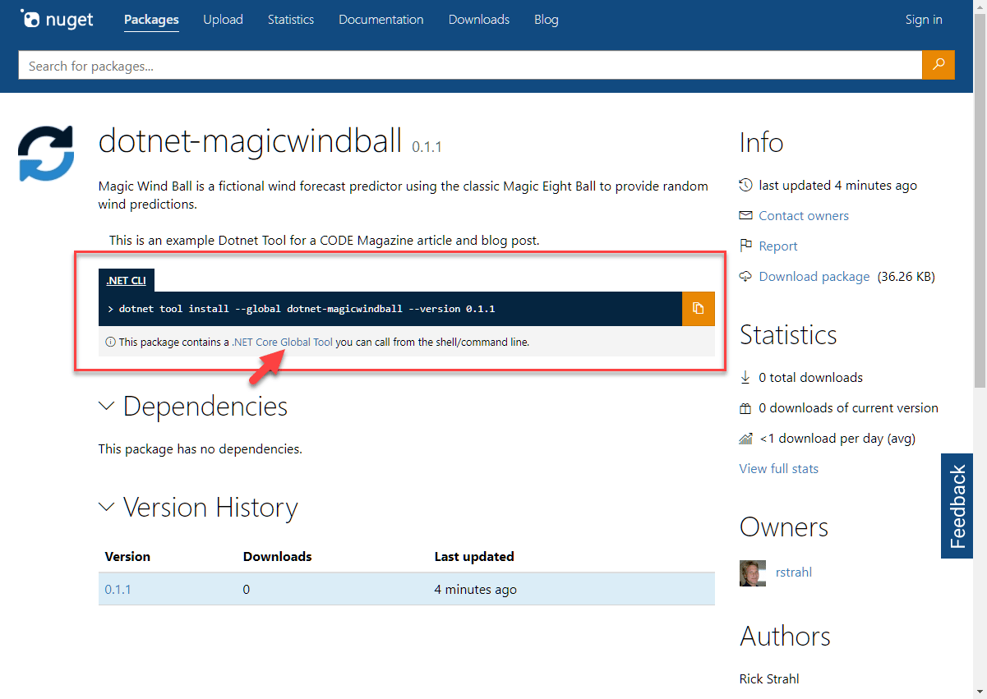Open the .NET Core Global Tool link

click(283, 342)
